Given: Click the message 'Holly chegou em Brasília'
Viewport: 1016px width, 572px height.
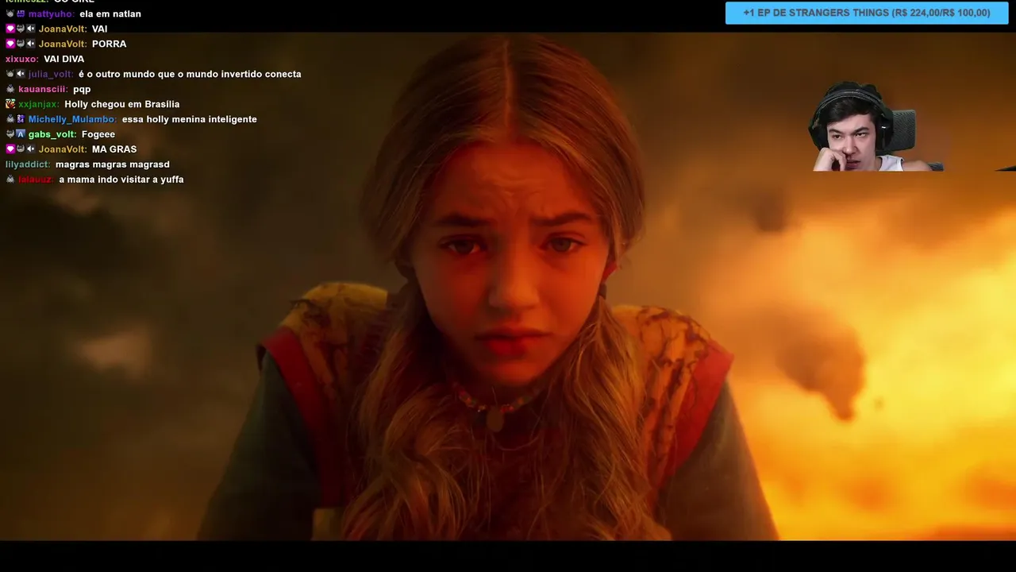Looking at the screenshot, I should (122, 104).
